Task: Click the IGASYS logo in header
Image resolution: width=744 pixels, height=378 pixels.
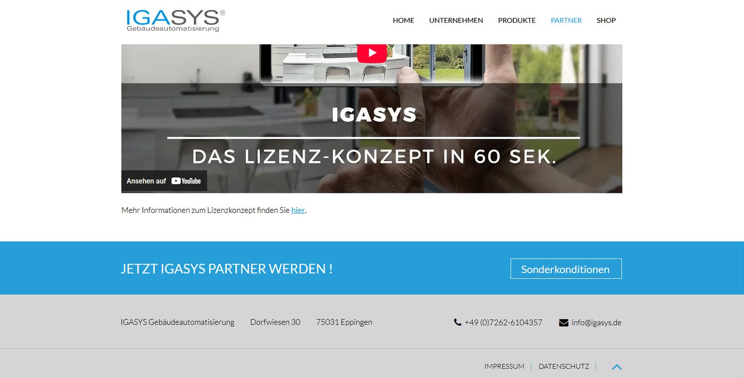Action: (175, 20)
